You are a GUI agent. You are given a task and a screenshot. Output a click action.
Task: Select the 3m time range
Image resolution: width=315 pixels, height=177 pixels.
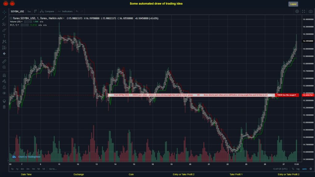(28, 169)
